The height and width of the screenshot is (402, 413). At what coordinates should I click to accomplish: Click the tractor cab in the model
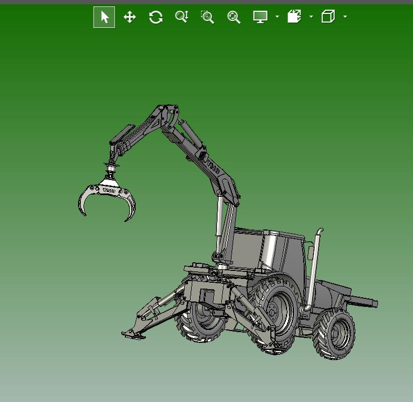tap(269, 251)
